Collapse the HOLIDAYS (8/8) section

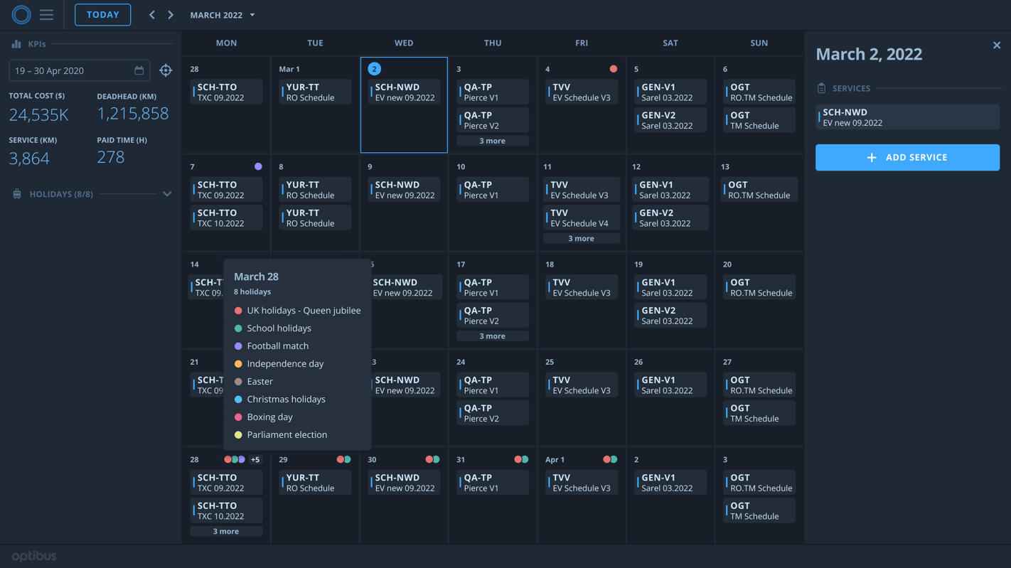(167, 193)
